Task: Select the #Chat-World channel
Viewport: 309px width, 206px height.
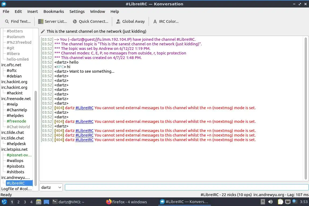Action: 18,127
